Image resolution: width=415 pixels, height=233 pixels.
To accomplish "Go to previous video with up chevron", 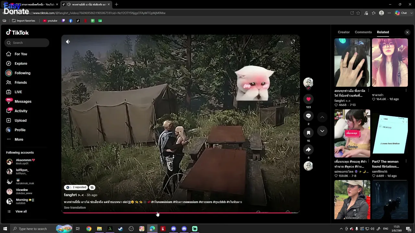I will 322,117.
